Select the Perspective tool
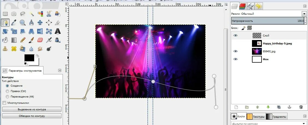 click(x=31, y=31)
